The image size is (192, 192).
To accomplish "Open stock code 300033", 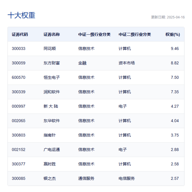I will [19, 49].
